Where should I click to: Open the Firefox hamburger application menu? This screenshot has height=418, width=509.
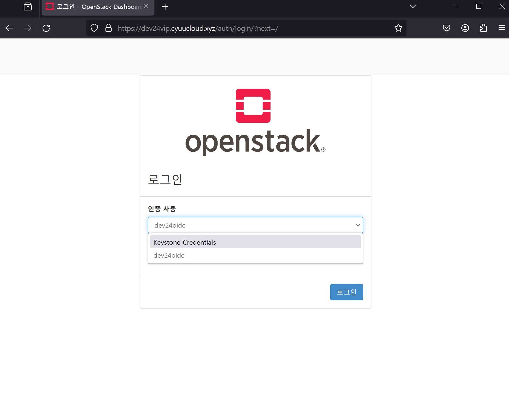[501, 28]
